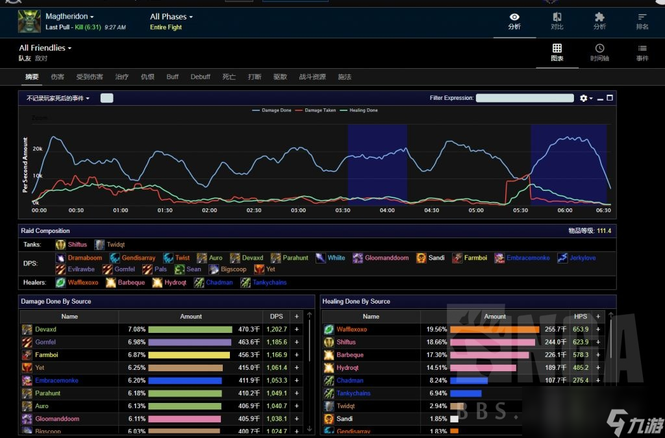Viewport: 665px width, 438px height.
Task: Click Devaxd's green damage bar
Action: (190, 329)
